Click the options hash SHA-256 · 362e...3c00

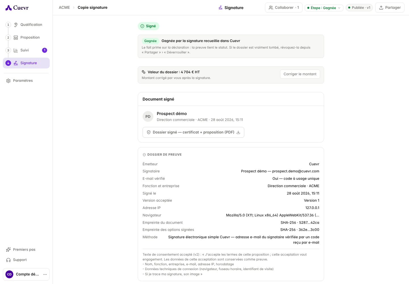point(300,230)
